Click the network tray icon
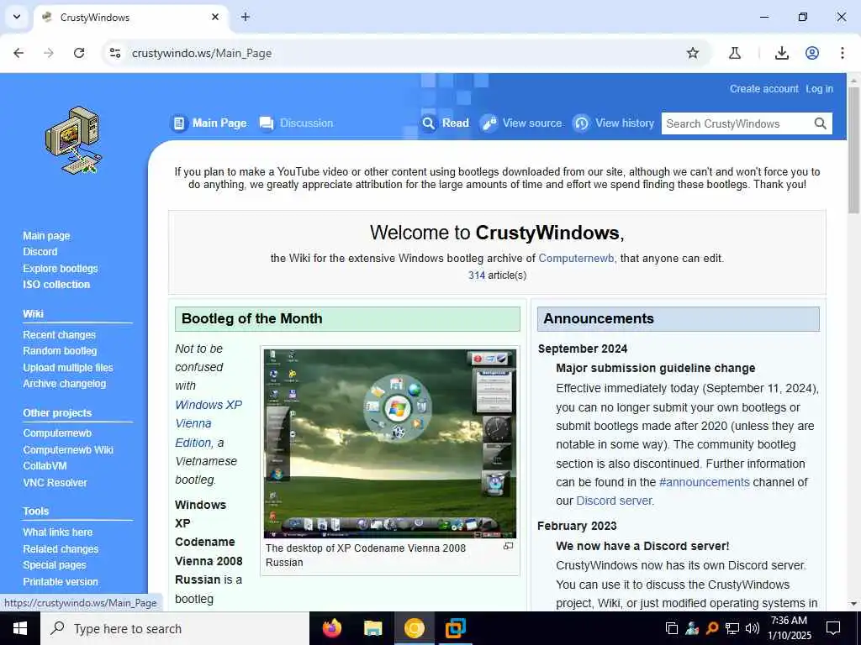The width and height of the screenshot is (861, 645). point(732,628)
